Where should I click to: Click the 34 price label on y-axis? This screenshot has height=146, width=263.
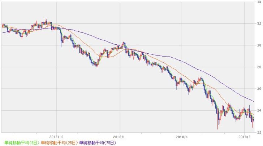pyautogui.click(x=259, y=2)
